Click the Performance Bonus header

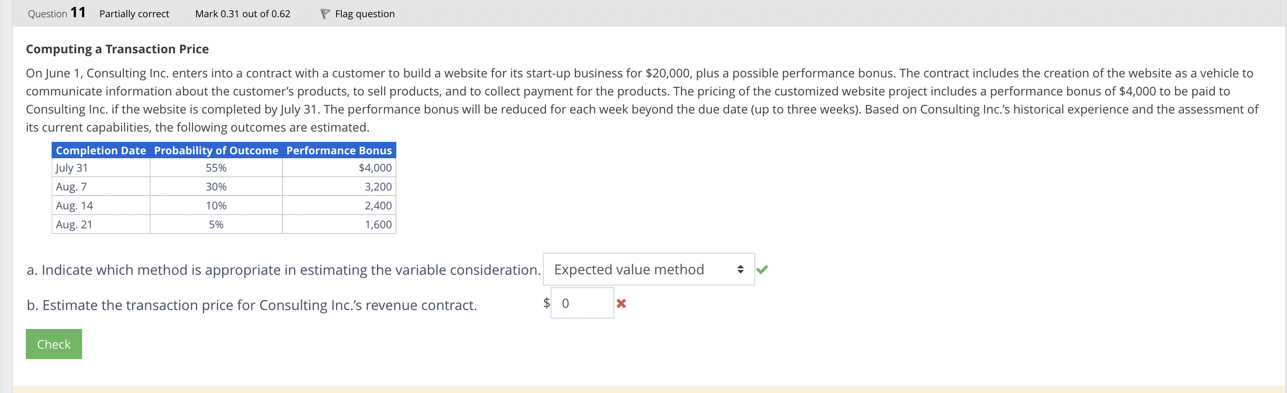339,150
